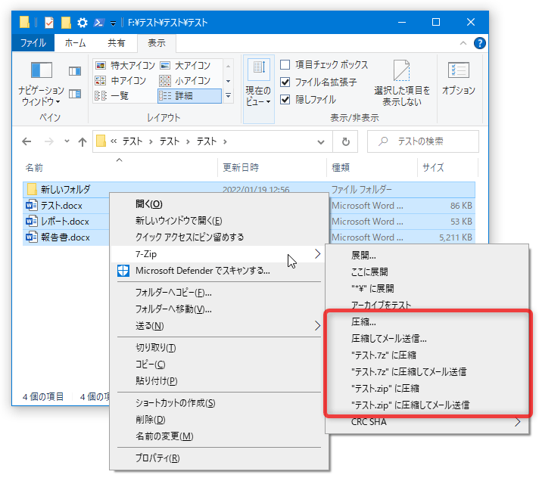Screen dimensions: 539x481
Task: Click Microsoft Defender でスキャンする
Action: click(219, 271)
